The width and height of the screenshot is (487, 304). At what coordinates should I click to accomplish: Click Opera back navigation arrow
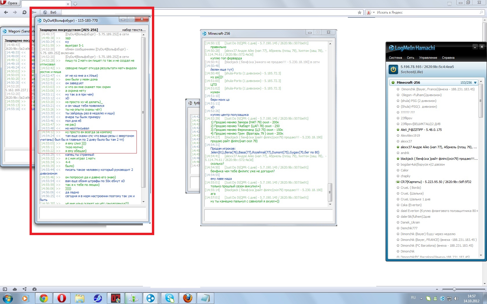(6, 12)
